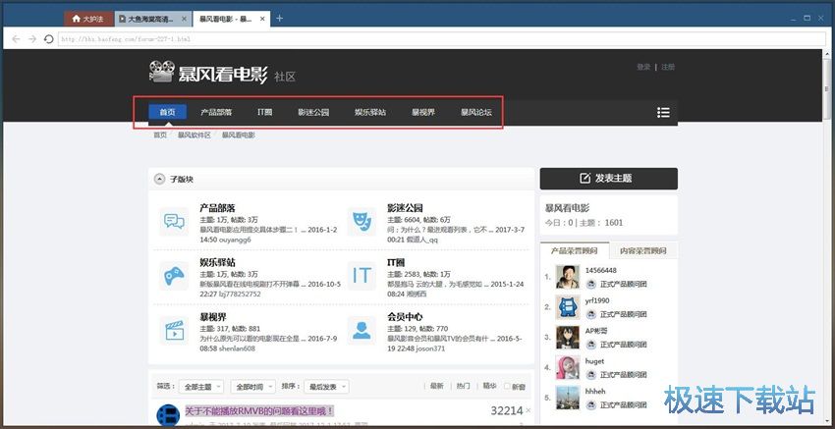Click group badge icon under huget
Image resolution: width=835 pixels, height=429 pixels.
coord(590,375)
